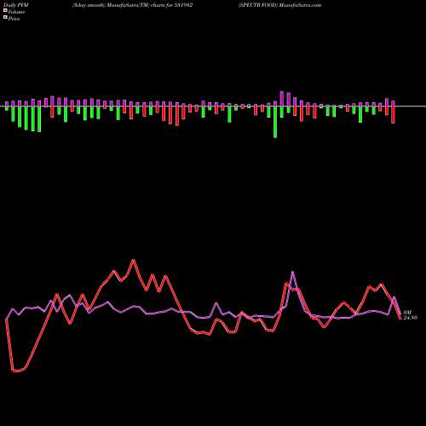
Task: Click the tallest peak of purple volume line
Action: (293, 273)
